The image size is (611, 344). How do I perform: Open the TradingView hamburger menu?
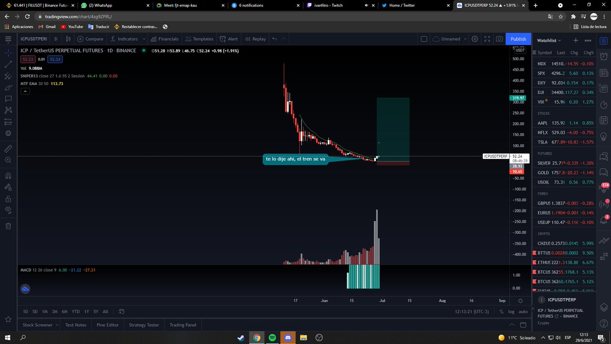[8, 39]
